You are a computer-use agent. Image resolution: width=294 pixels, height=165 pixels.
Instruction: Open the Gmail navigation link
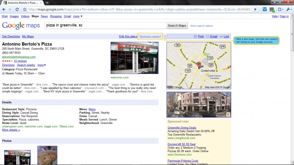[67, 16]
